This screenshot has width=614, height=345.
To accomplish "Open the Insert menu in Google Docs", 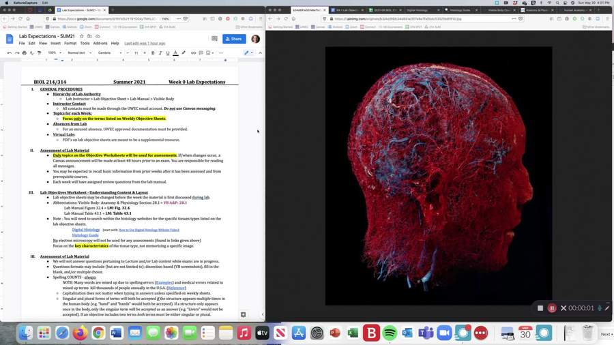I will click(x=56, y=44).
